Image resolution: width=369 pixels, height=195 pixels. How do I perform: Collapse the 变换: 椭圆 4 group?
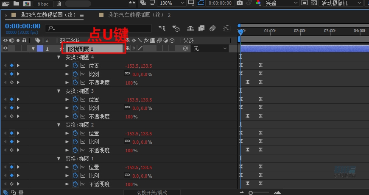tap(59, 57)
